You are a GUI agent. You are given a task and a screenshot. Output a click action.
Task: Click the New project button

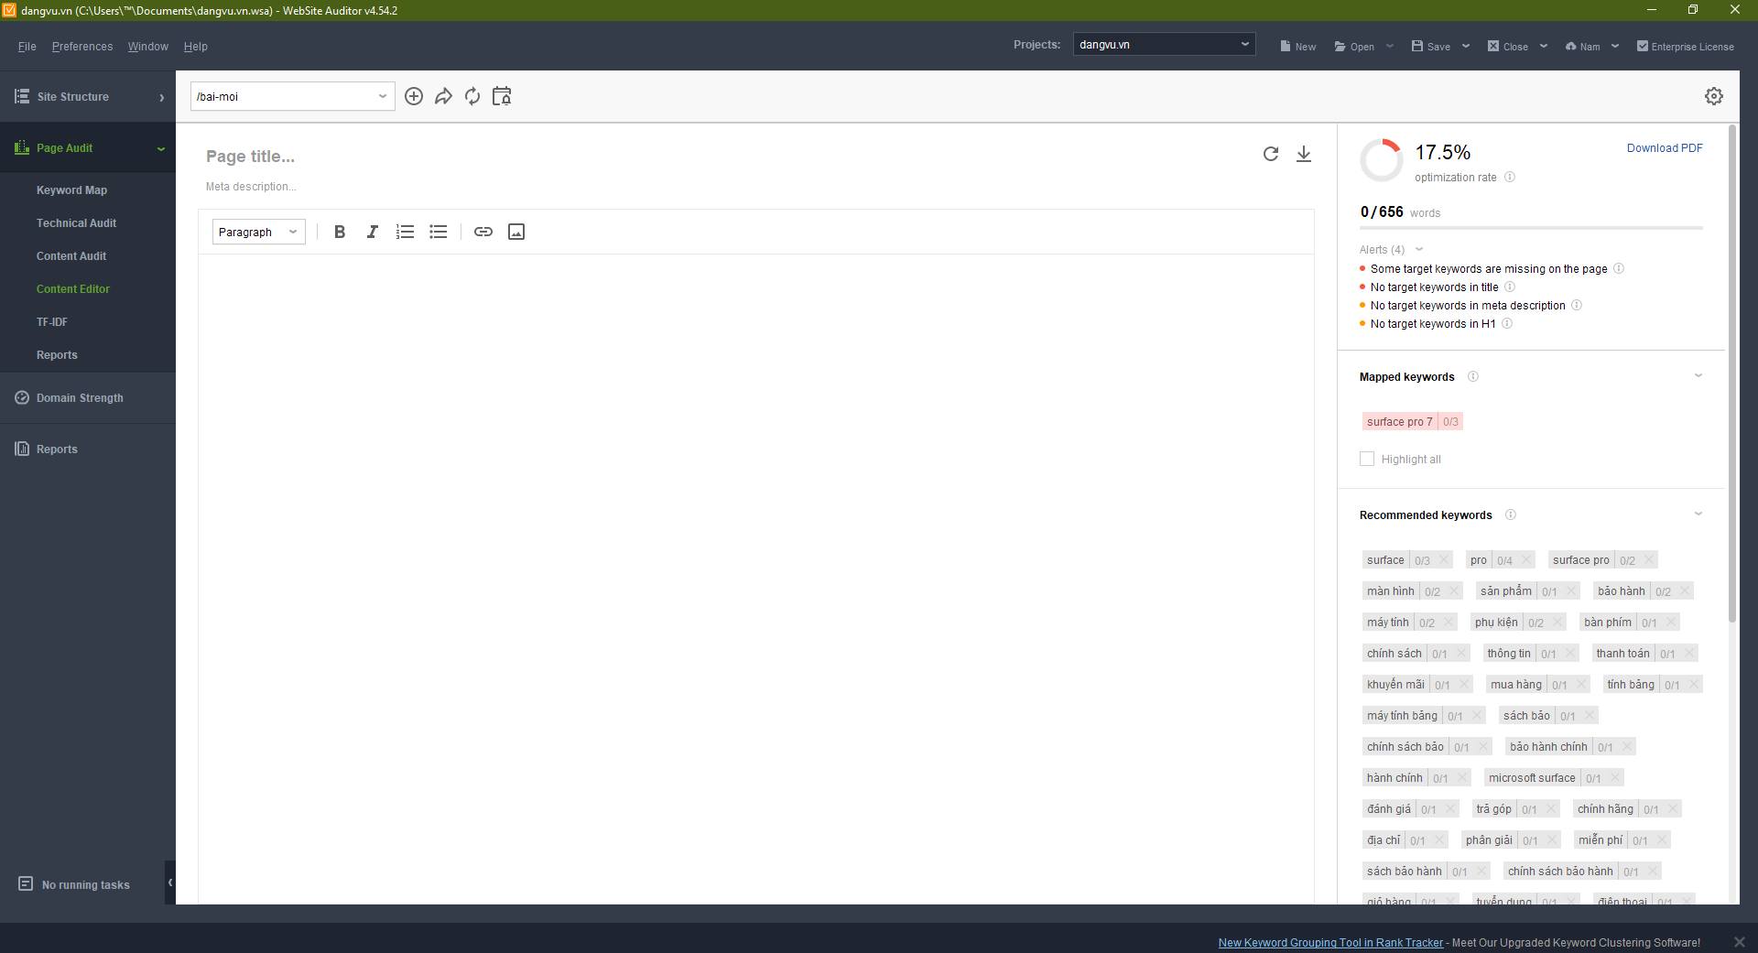click(1298, 47)
